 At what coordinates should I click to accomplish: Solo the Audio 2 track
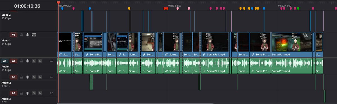34,77
